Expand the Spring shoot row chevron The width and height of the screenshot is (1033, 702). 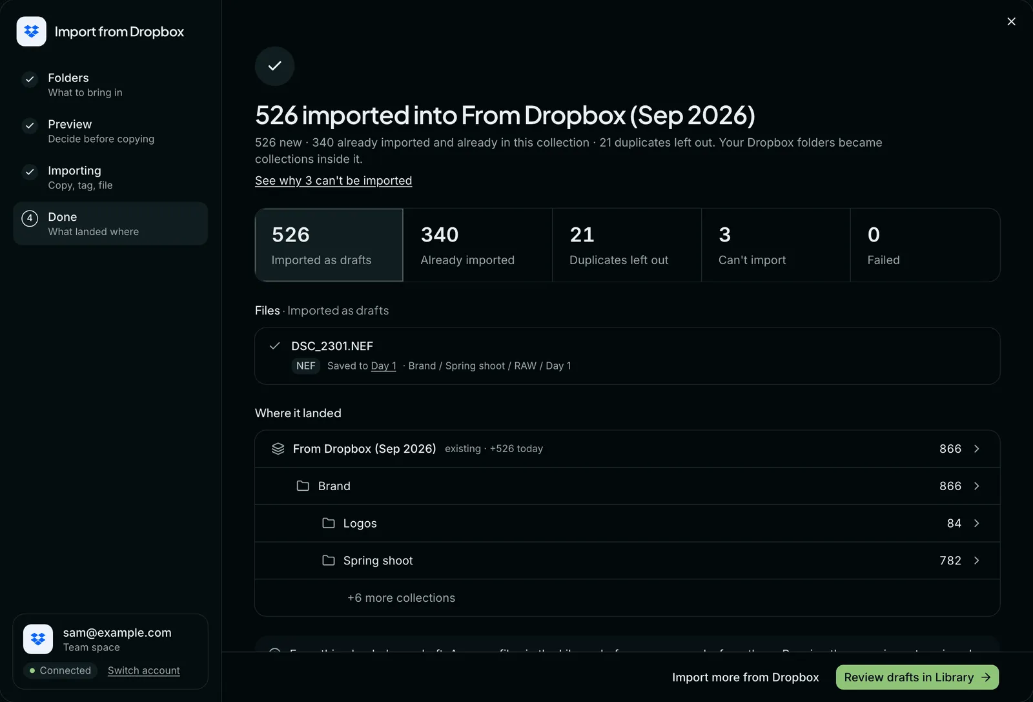pos(977,561)
